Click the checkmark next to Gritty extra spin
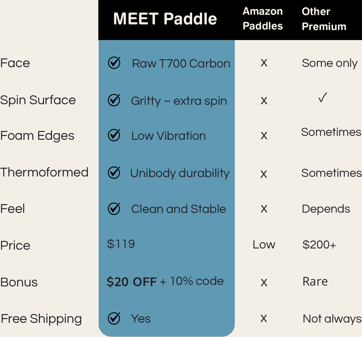Screen dimensions: 362x337 click(114, 100)
